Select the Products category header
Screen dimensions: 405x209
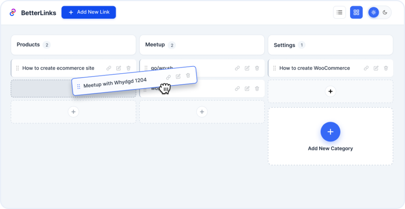[73, 45]
